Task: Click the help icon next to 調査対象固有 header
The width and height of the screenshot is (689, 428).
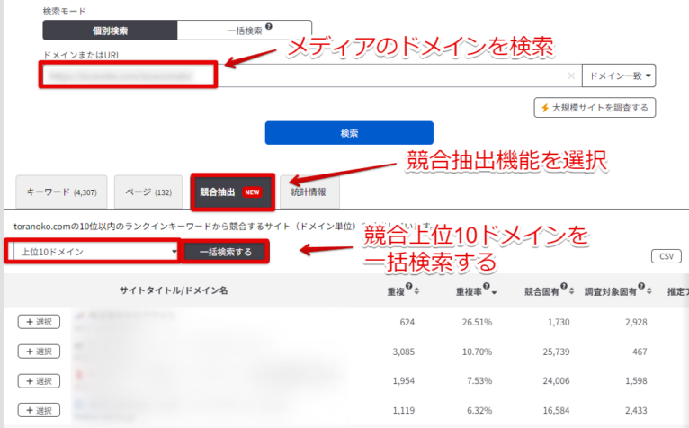Action: pyautogui.click(x=640, y=288)
